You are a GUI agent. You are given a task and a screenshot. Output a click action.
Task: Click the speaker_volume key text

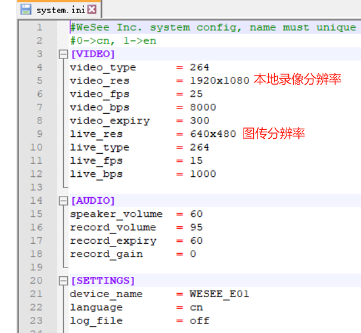coord(116,214)
